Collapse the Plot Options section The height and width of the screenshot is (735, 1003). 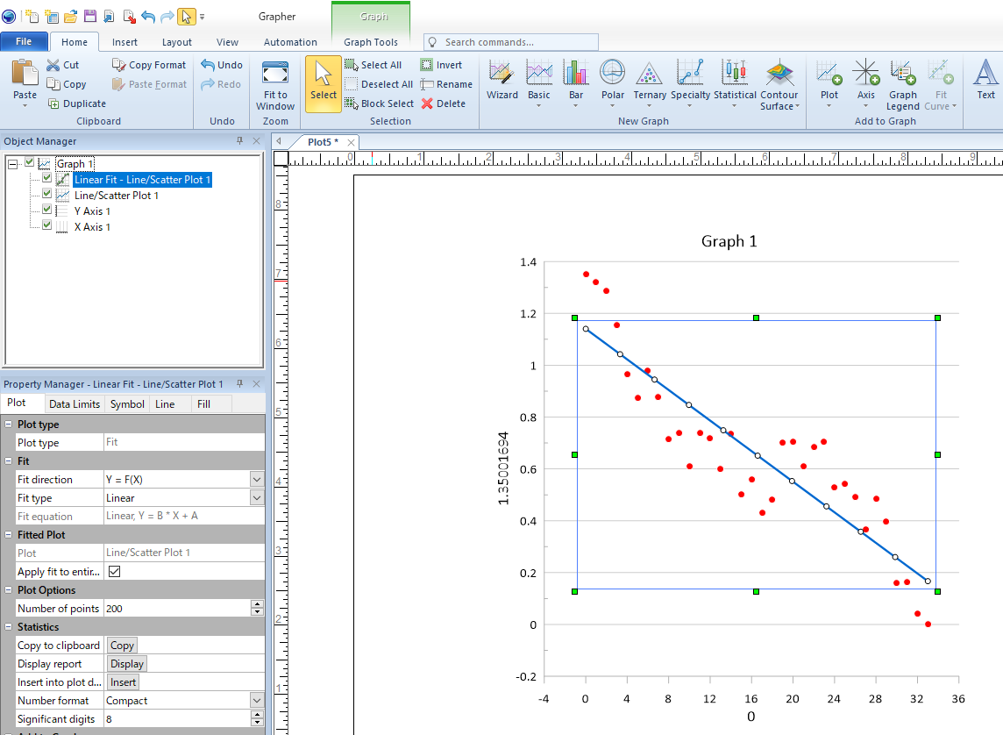[8, 589]
